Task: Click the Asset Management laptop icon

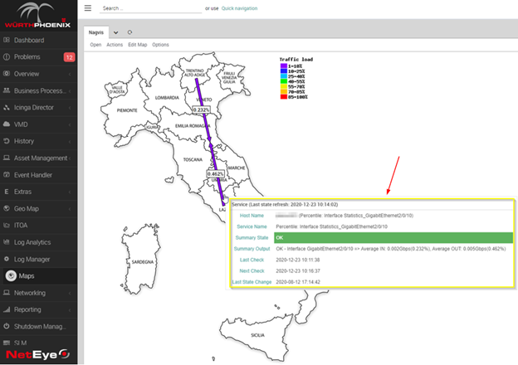Action: pos(7,158)
